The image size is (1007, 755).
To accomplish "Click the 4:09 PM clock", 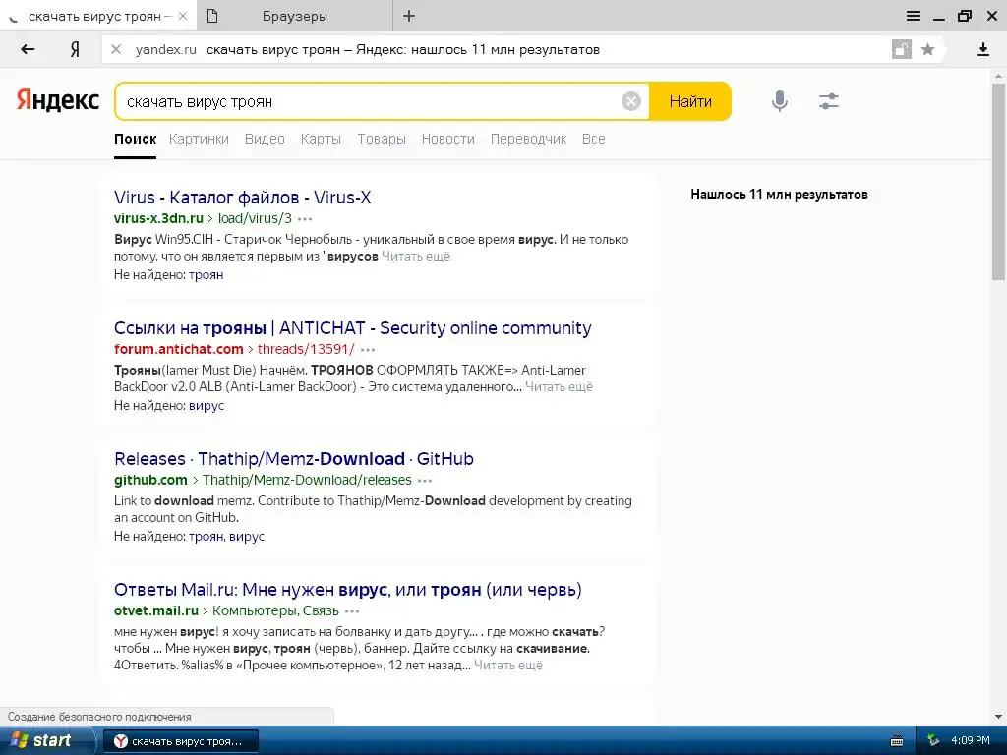I will [x=971, y=741].
